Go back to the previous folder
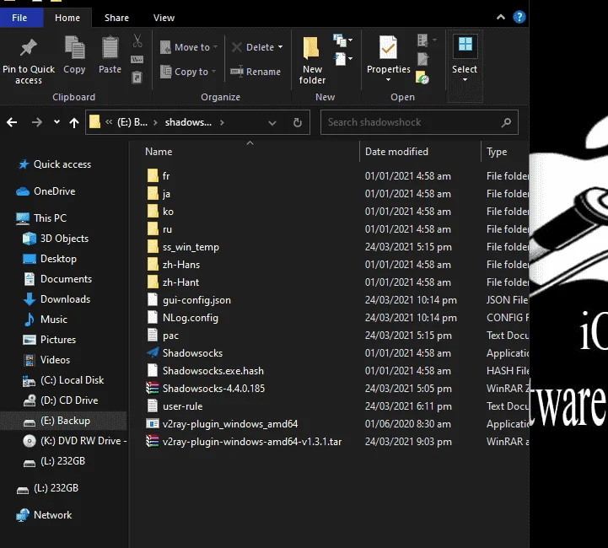 [12, 122]
